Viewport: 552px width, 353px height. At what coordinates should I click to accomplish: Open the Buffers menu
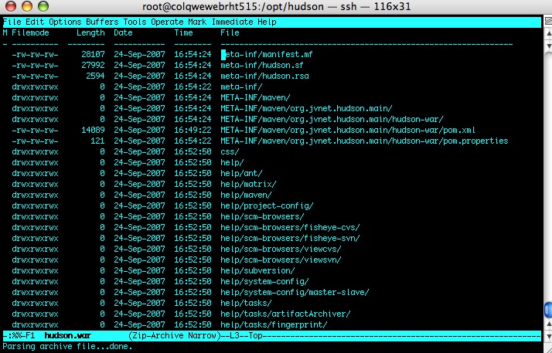[102, 22]
